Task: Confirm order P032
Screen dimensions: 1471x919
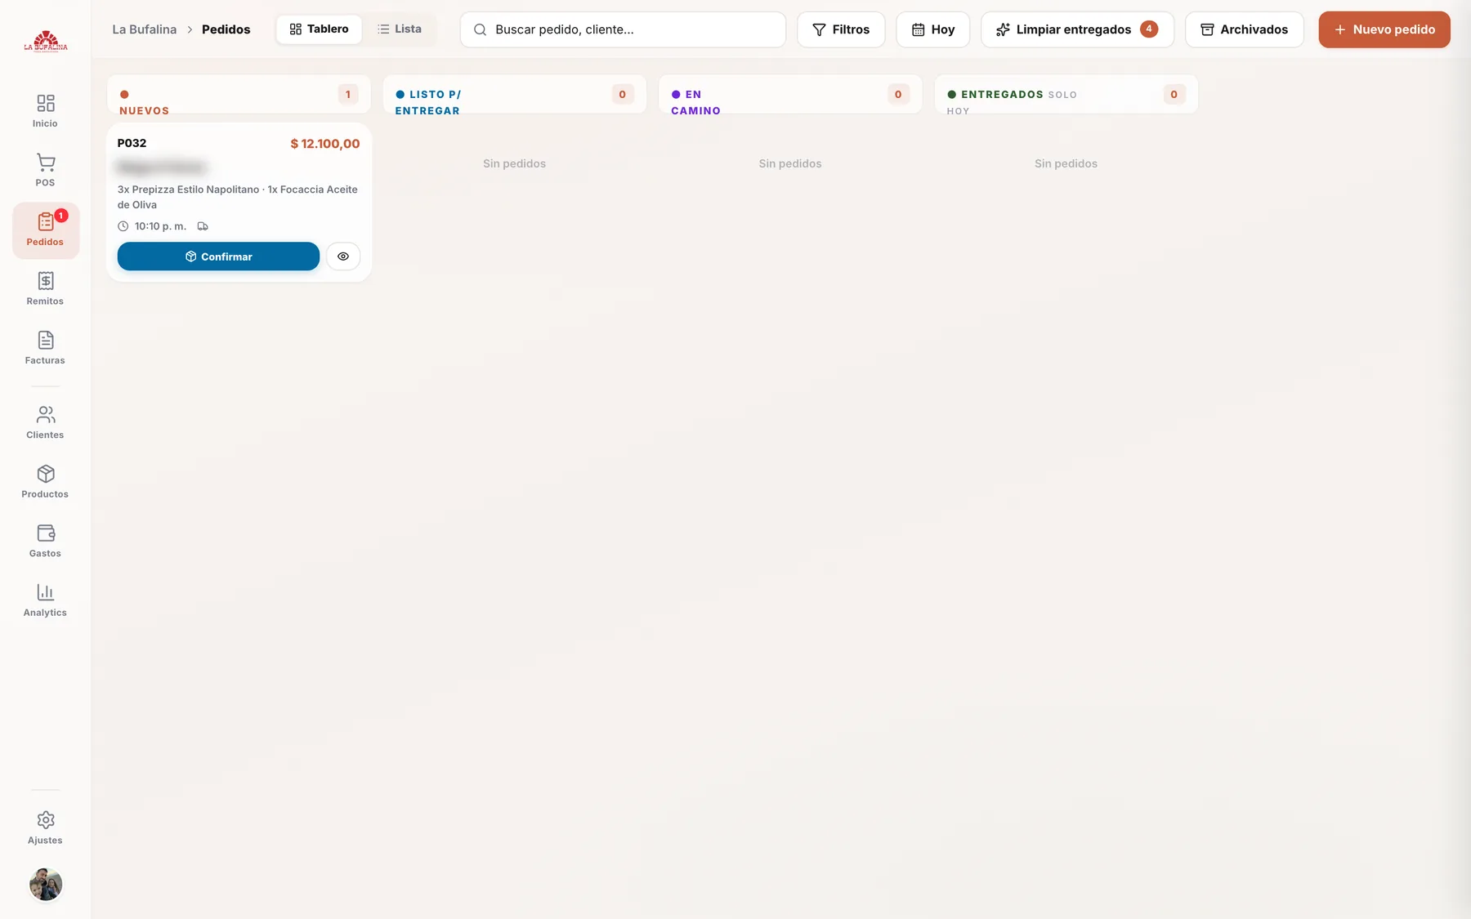Action: click(218, 257)
